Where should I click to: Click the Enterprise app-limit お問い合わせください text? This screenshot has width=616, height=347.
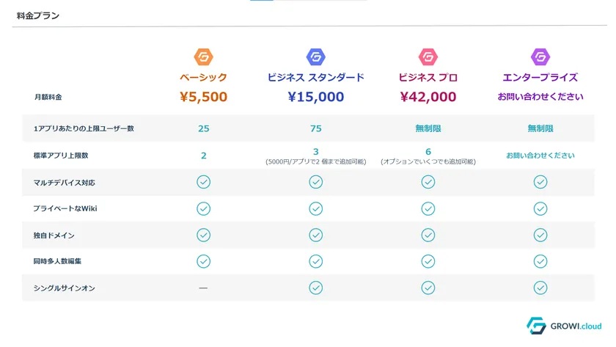[x=540, y=156]
